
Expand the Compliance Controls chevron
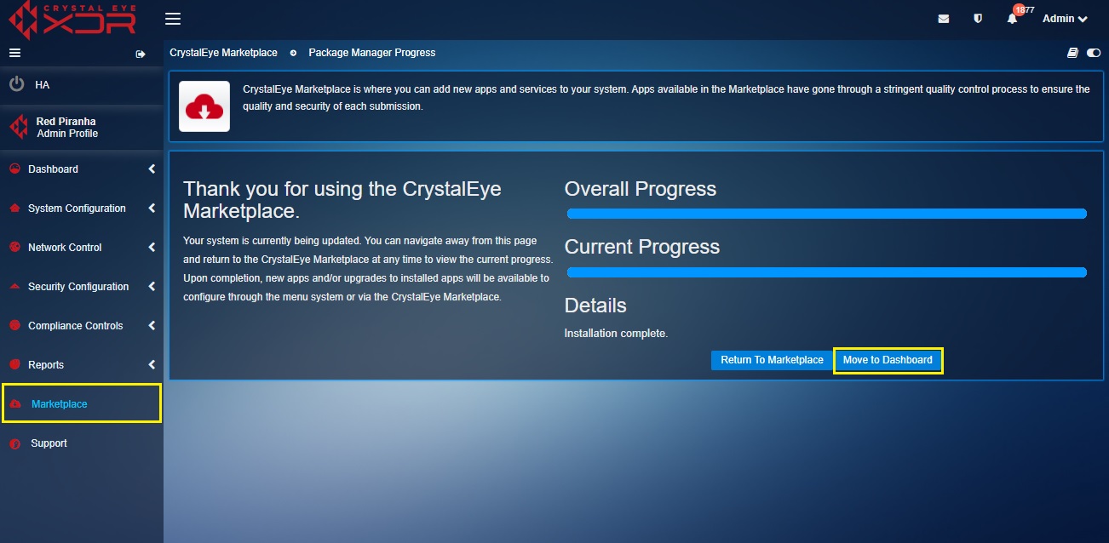152,326
